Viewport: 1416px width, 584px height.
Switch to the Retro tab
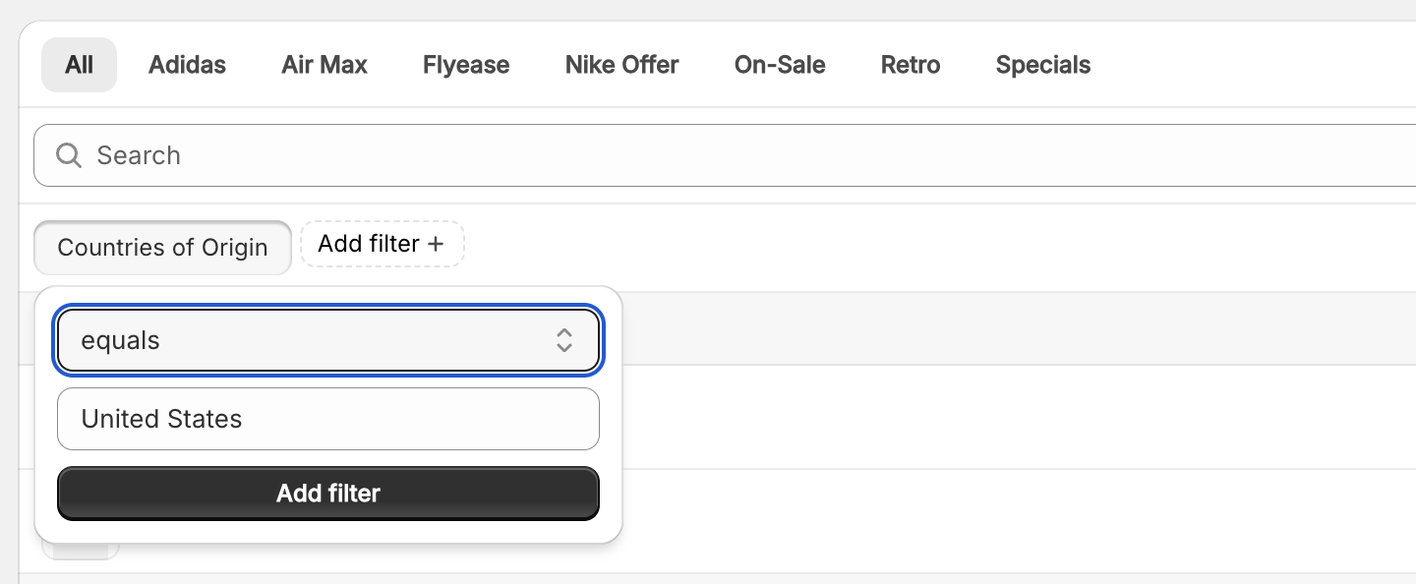click(911, 65)
